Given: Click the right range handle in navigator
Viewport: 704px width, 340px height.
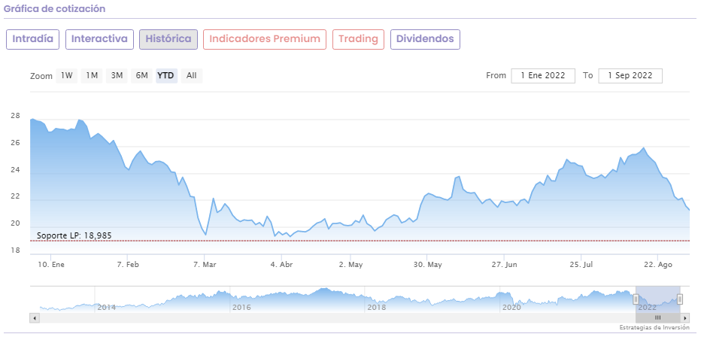Looking at the screenshot, I should click(680, 299).
